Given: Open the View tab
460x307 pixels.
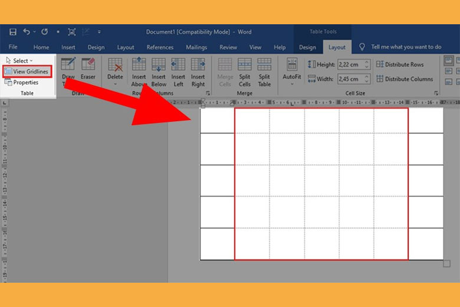Looking at the screenshot, I should tap(255, 47).
